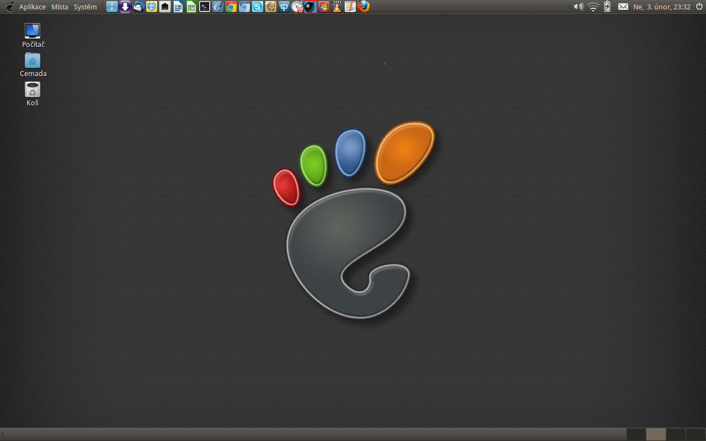The width and height of the screenshot is (706, 441).
Task: Open the volume control in the tray
Action: (578, 7)
